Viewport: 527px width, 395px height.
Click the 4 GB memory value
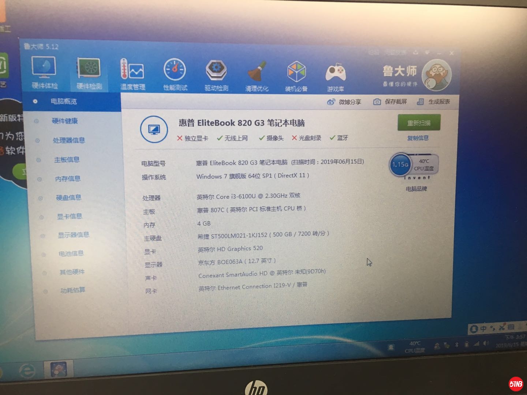tap(204, 223)
